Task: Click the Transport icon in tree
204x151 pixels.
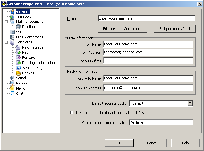Action: (12, 16)
